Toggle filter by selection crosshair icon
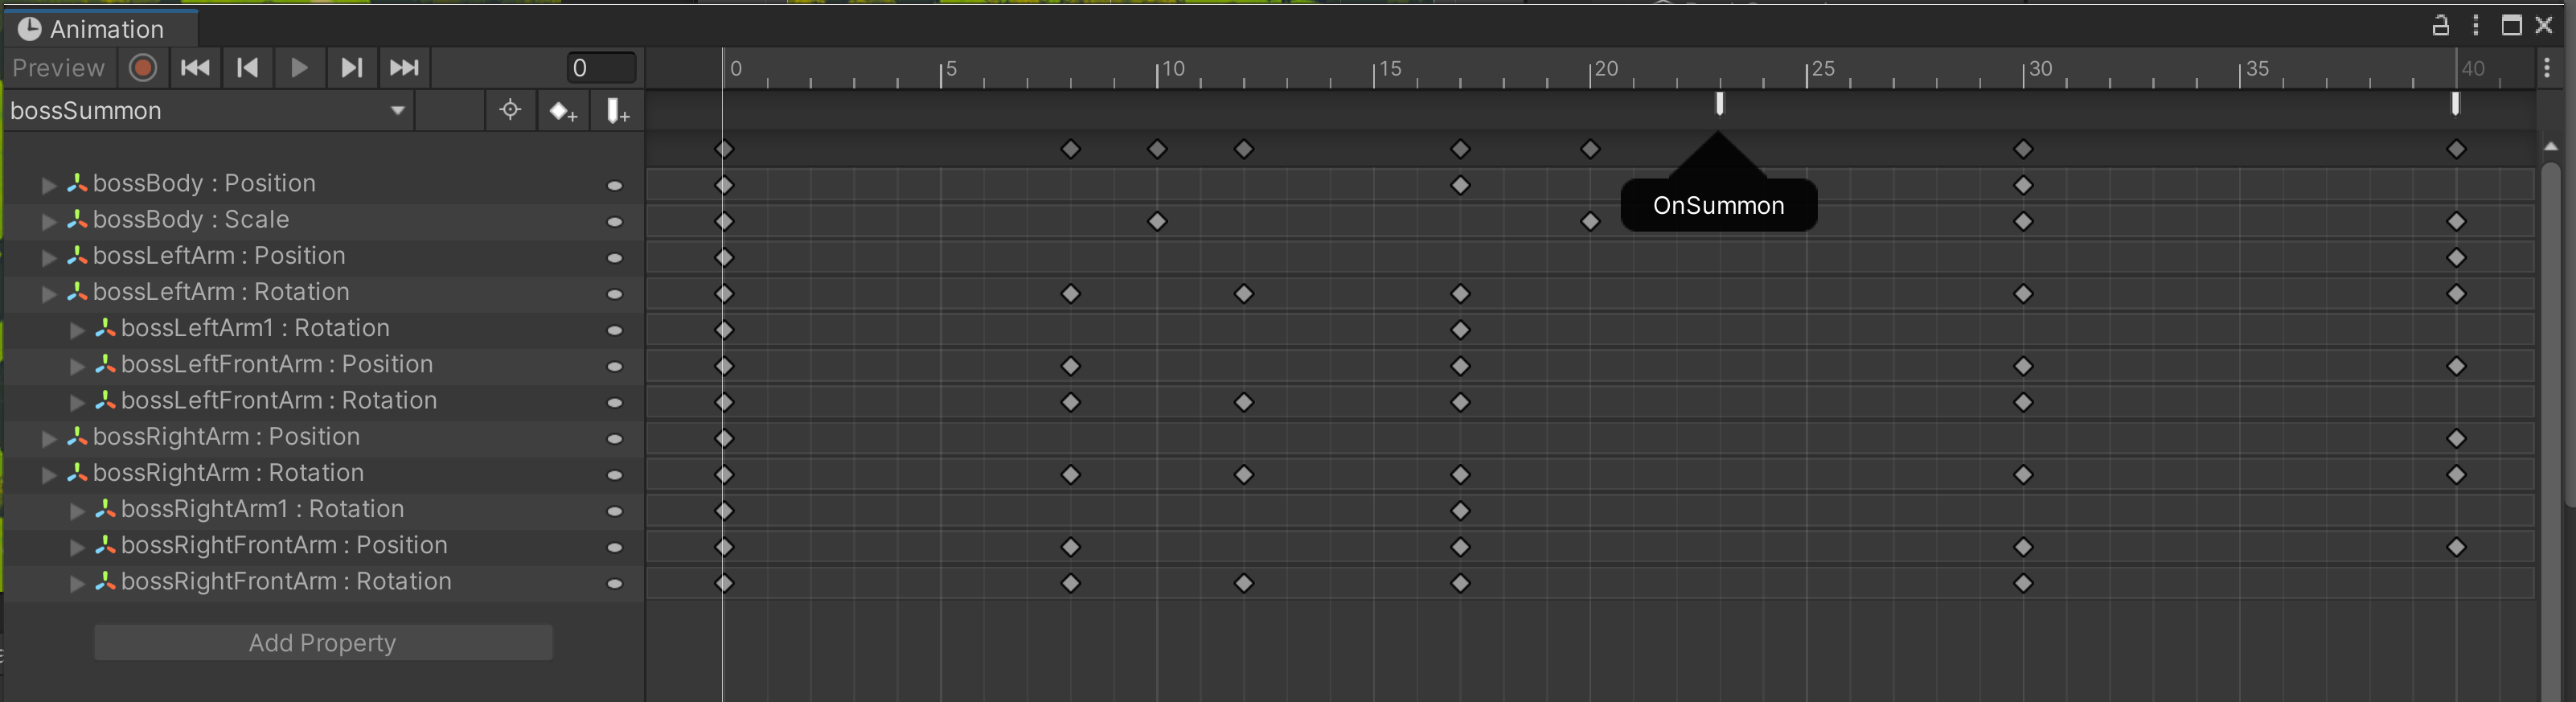Image resolution: width=2576 pixels, height=702 pixels. pos(510,111)
